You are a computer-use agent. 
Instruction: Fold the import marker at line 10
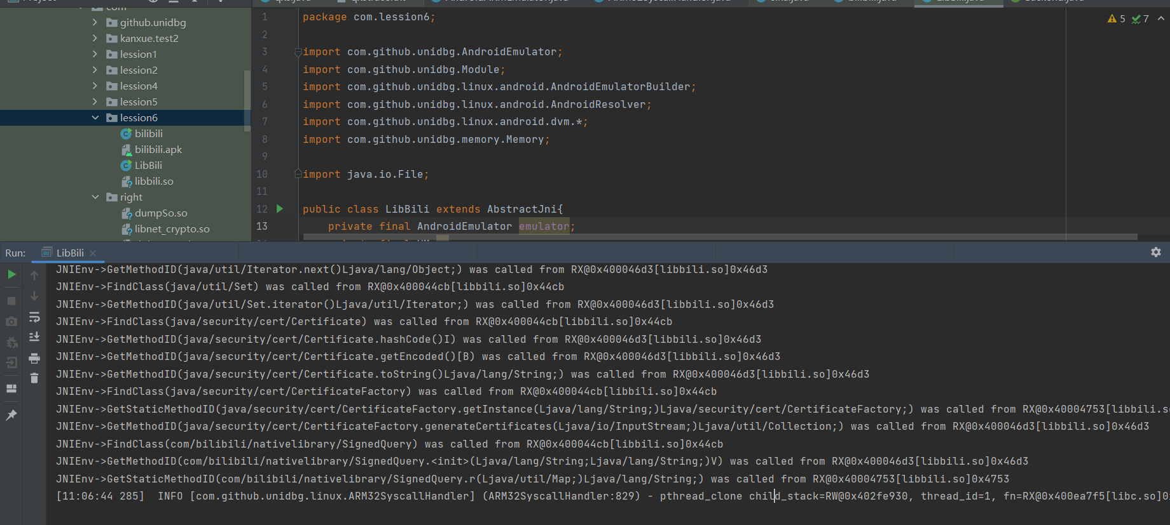click(298, 174)
